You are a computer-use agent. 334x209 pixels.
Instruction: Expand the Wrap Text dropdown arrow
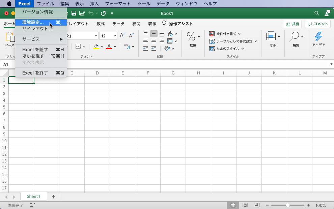coord(176,34)
